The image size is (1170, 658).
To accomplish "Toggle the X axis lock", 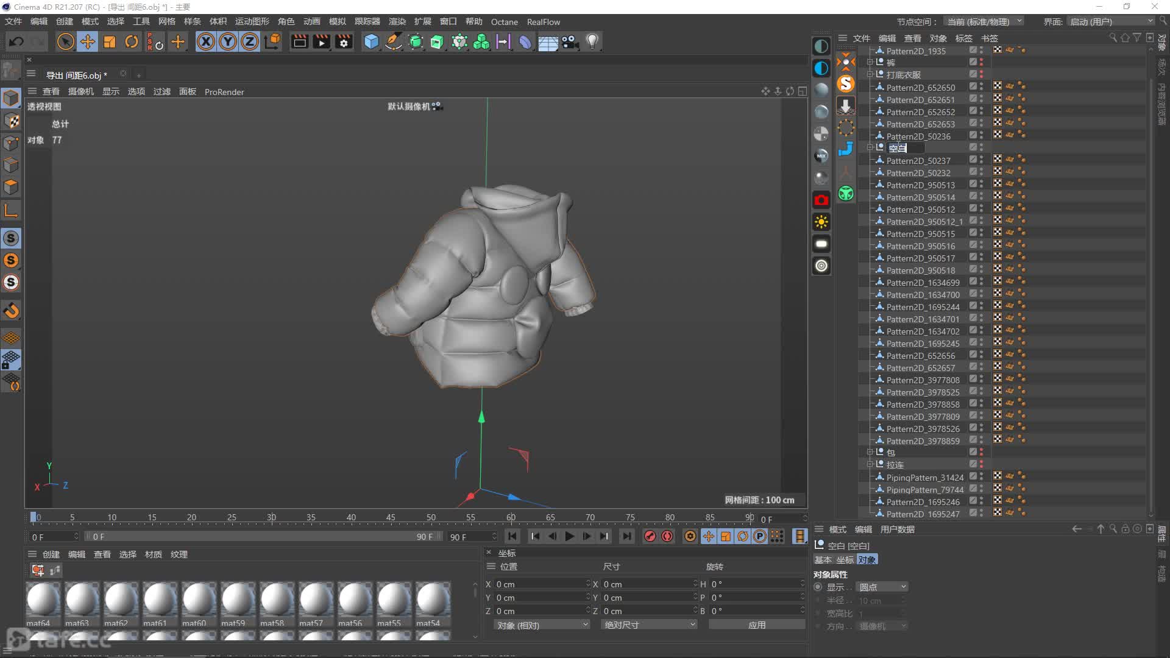I will point(206,41).
